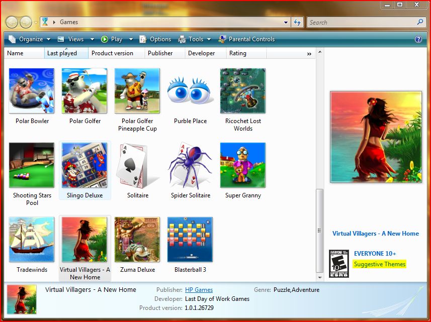Open the Views dropdown arrow
The width and height of the screenshot is (431, 322).
pyautogui.click(x=92, y=39)
